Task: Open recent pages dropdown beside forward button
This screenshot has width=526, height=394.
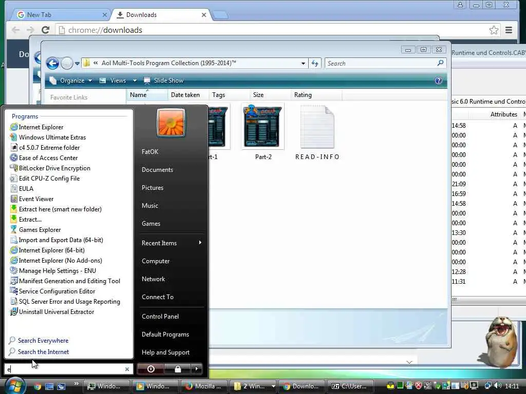Action: click(x=77, y=63)
